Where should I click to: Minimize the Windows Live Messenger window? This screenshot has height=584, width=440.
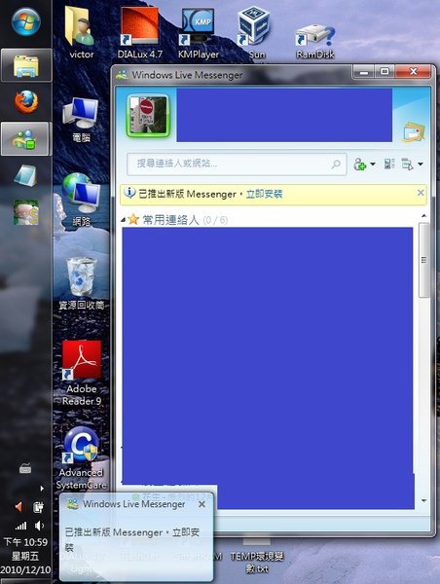coord(363,71)
